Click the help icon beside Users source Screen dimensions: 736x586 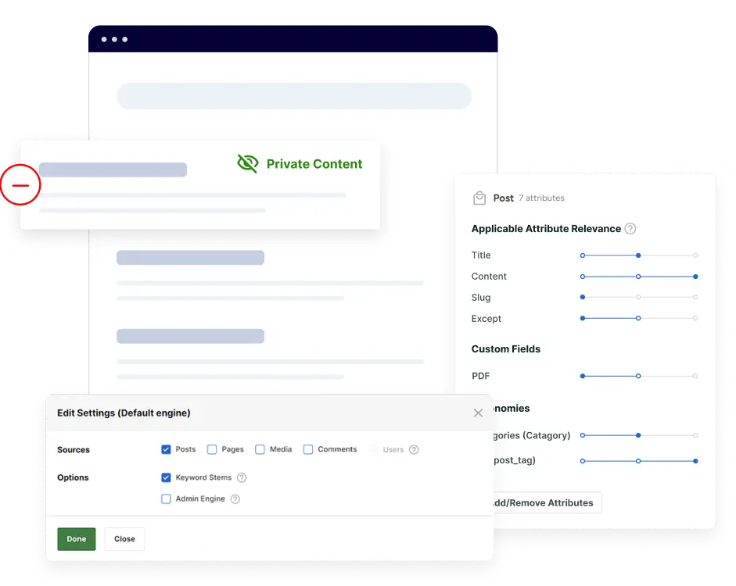pyautogui.click(x=414, y=449)
